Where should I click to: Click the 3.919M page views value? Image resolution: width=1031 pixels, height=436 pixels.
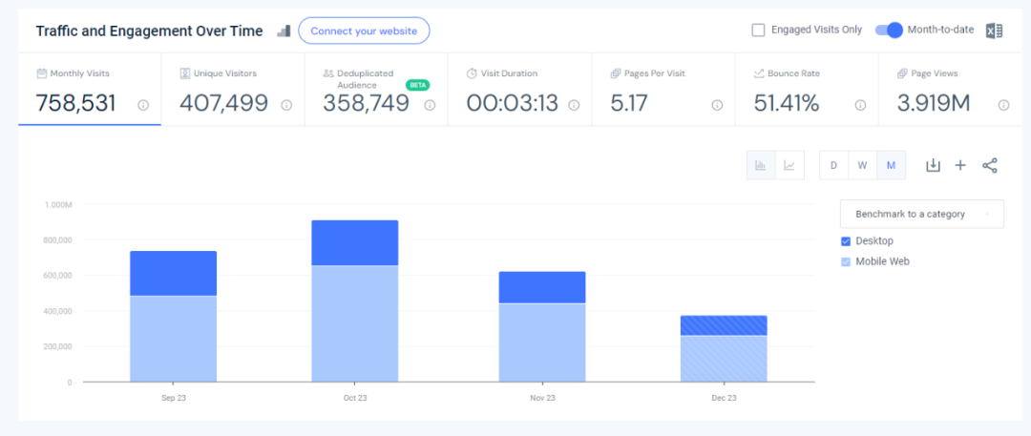coord(934,103)
